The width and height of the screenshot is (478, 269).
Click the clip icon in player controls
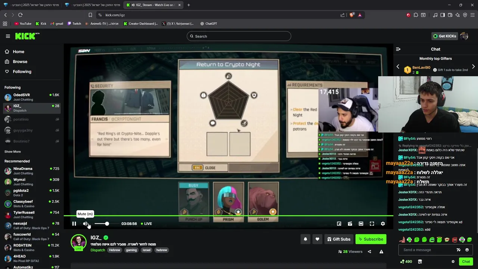[x=350, y=223]
